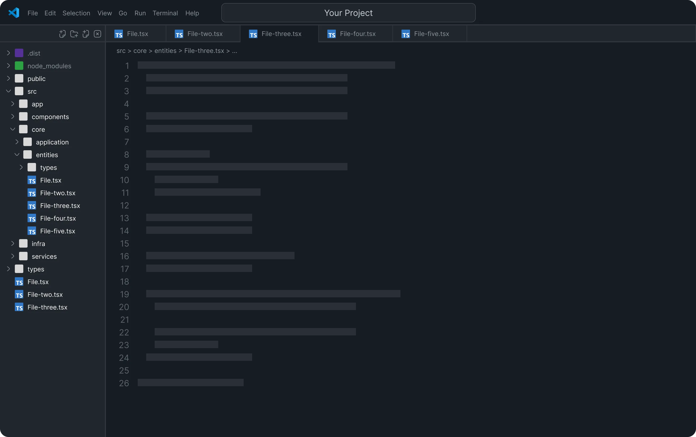Open the File menu

click(x=33, y=13)
